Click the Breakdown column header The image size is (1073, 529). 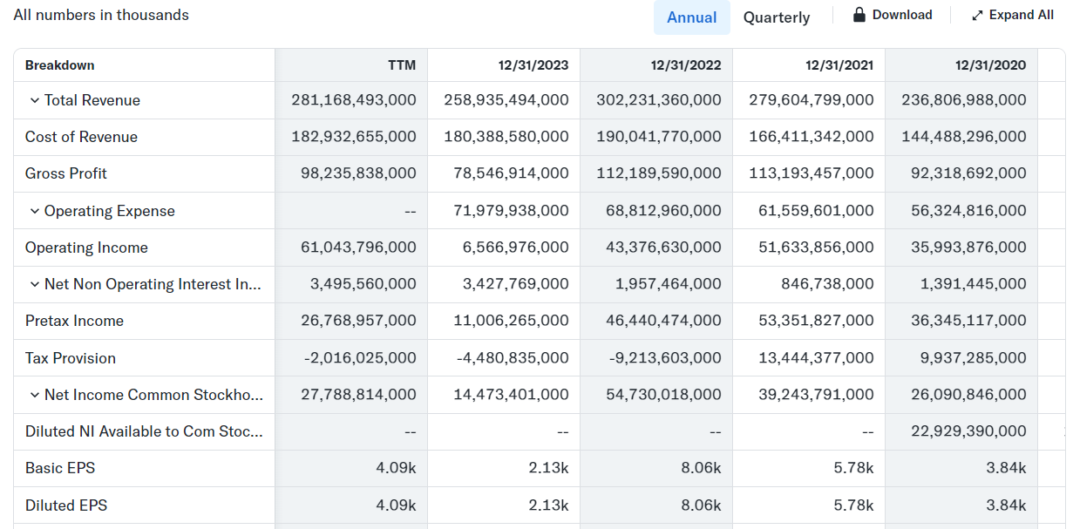pos(60,65)
